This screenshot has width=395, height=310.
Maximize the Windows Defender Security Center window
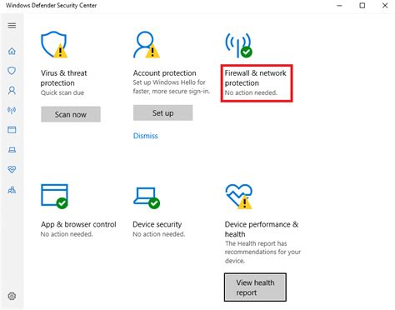coord(362,6)
